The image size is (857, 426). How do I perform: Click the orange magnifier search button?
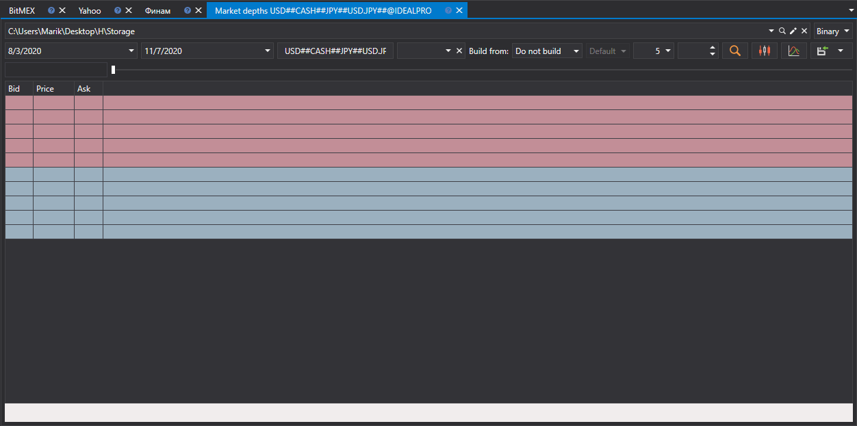pyautogui.click(x=734, y=51)
